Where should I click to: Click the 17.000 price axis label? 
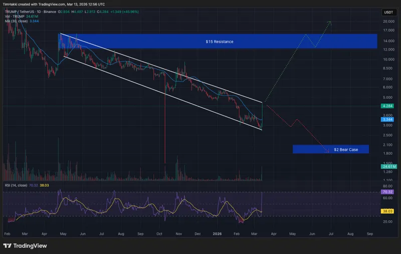click(x=388, y=30)
